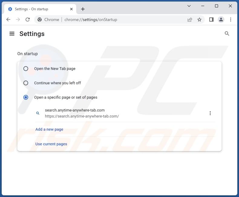This screenshot has width=239, height=197.
Task: Open Chrome's three-dot customize menu
Action: pyautogui.click(x=231, y=20)
